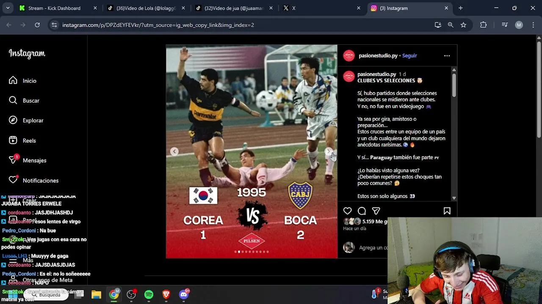The height and width of the screenshot is (304, 542).
Task: Click the 5.159 Me gusta likes count
Action: click(375, 221)
